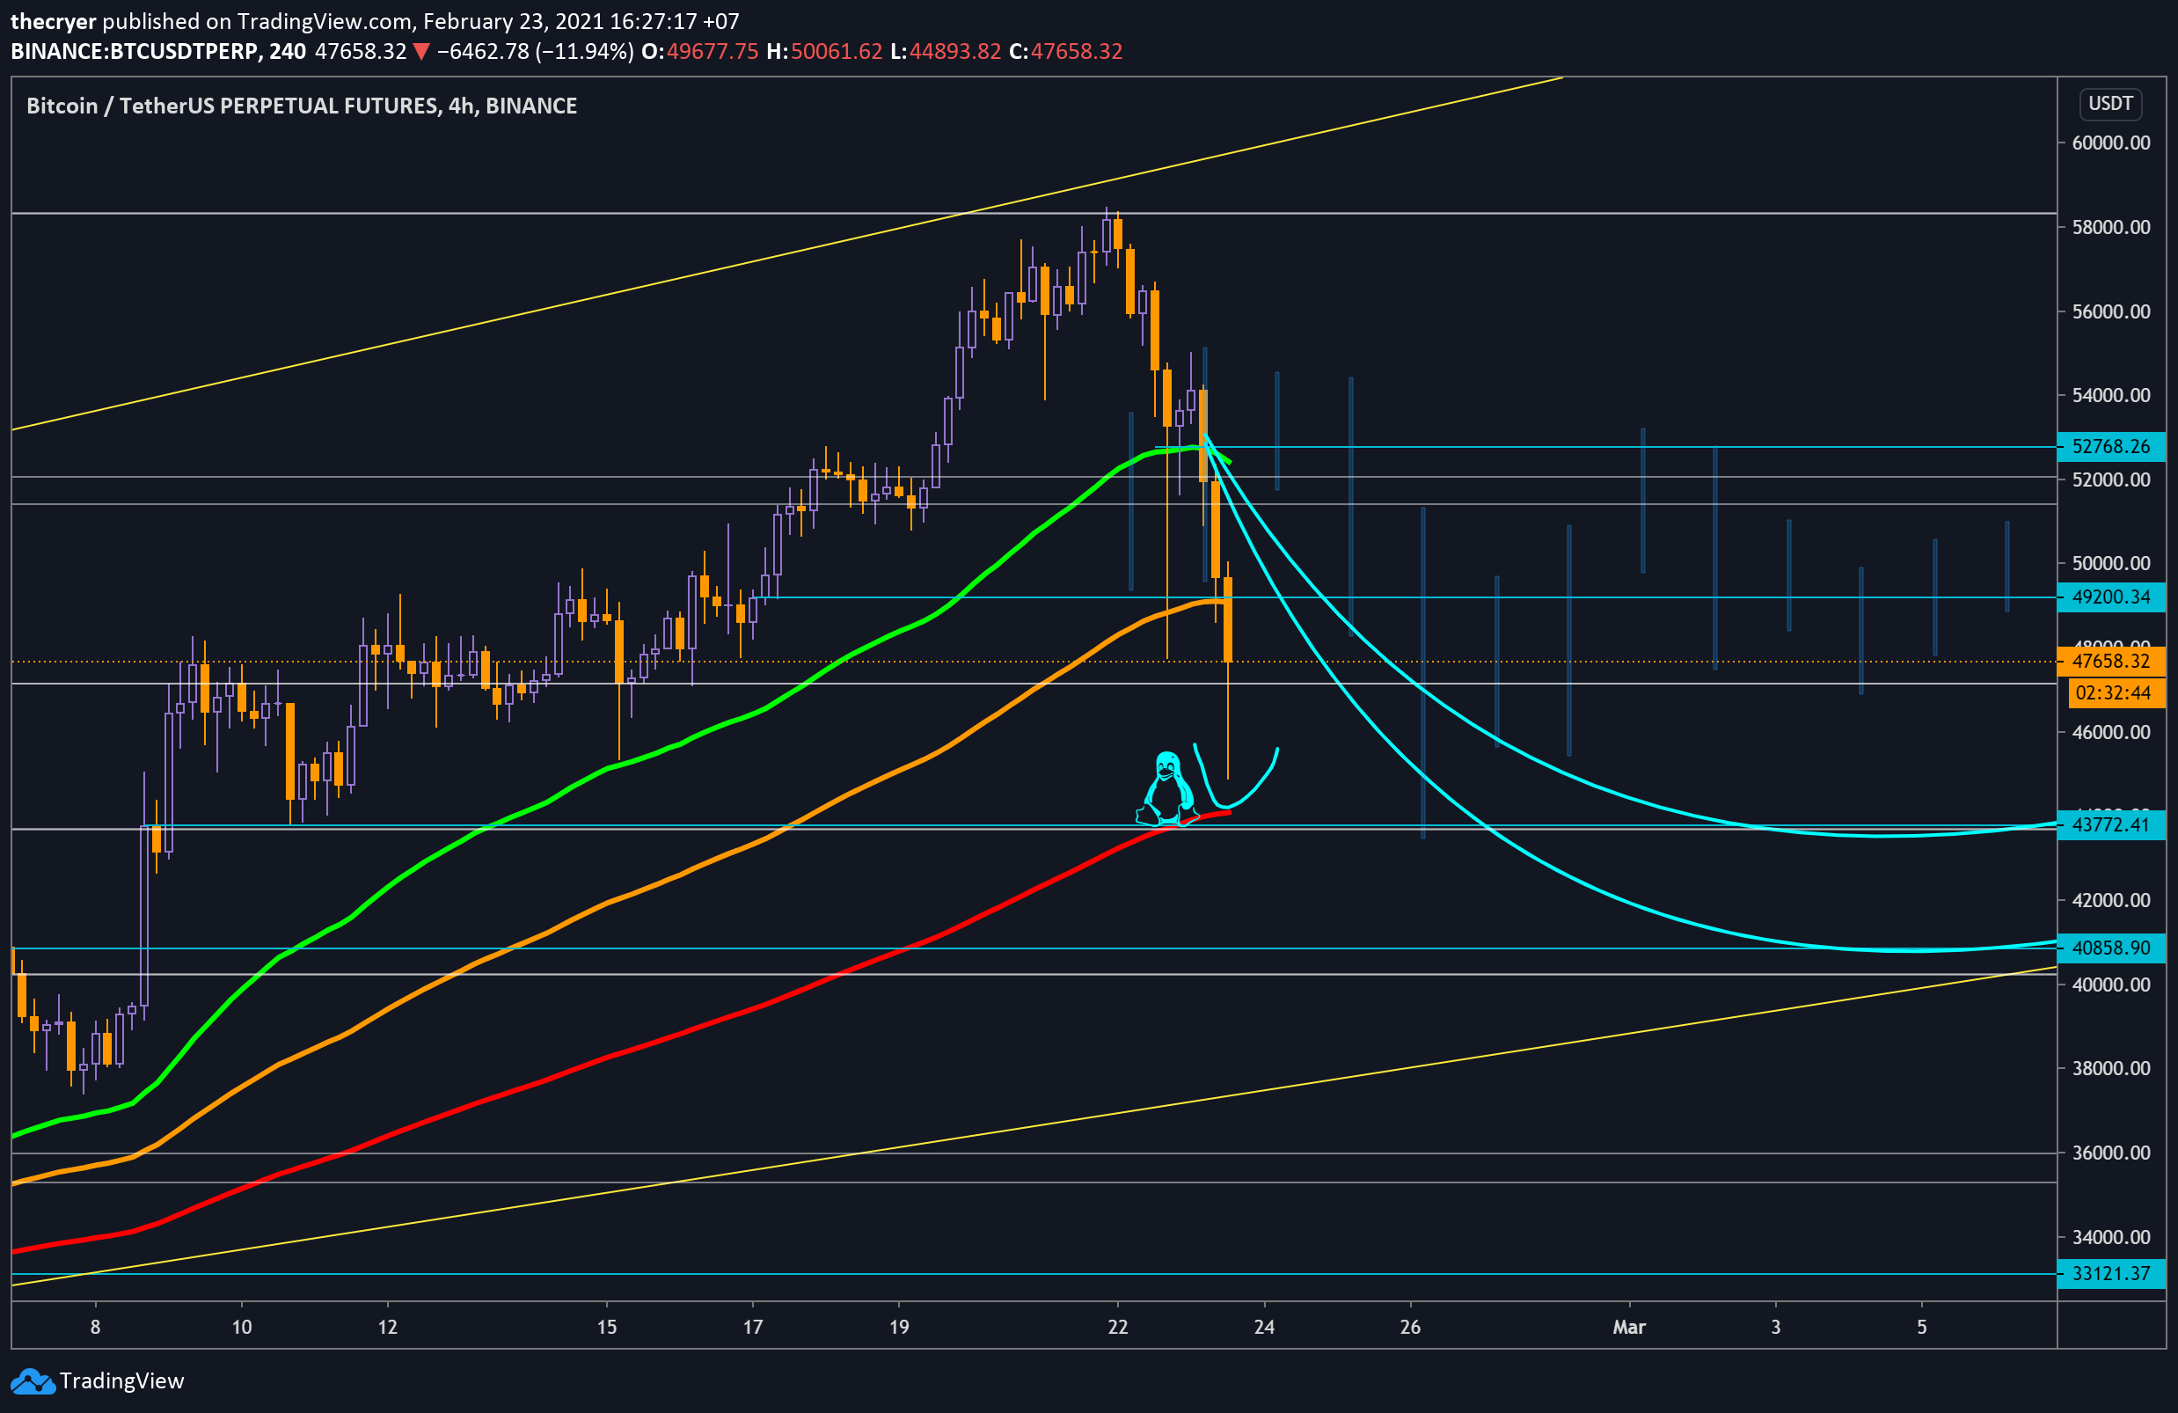
Task: Click the low value L:44893.82
Action: pyautogui.click(x=946, y=51)
